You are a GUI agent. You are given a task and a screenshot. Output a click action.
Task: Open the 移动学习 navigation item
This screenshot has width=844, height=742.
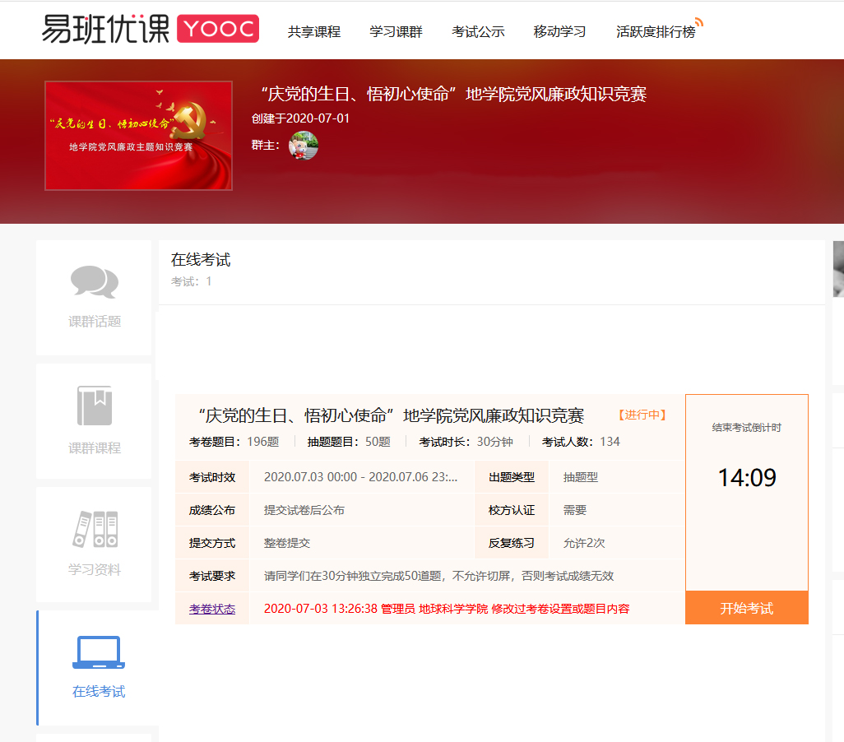pos(559,32)
